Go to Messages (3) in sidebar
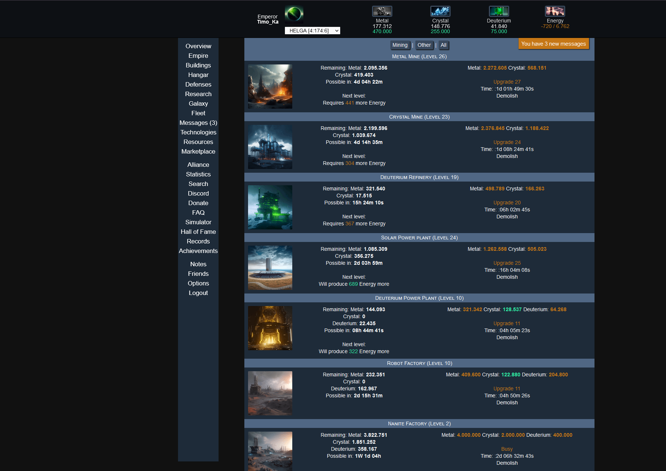666x471 pixels. [x=198, y=123]
